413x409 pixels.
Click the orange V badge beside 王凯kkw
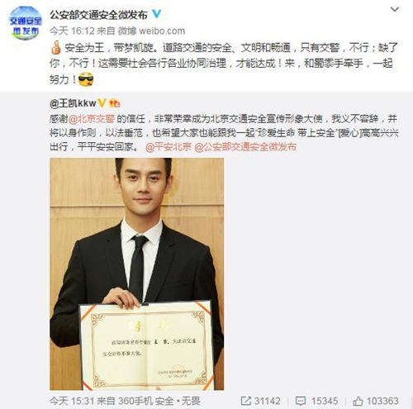[102, 103]
